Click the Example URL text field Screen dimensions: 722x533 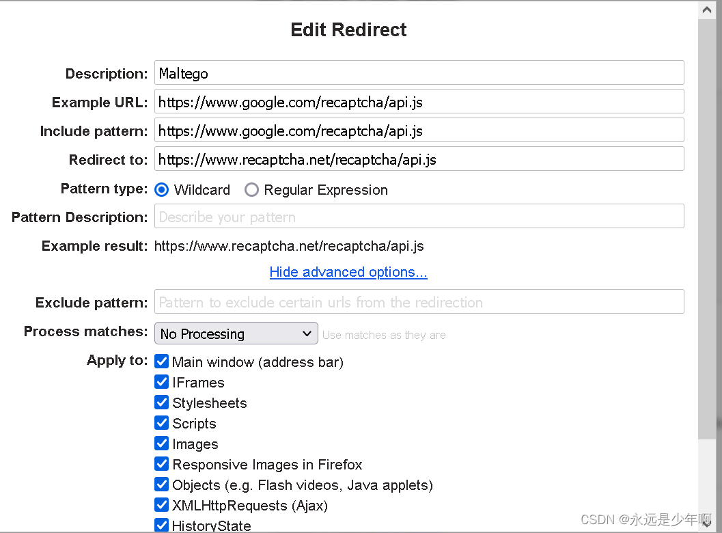click(419, 101)
